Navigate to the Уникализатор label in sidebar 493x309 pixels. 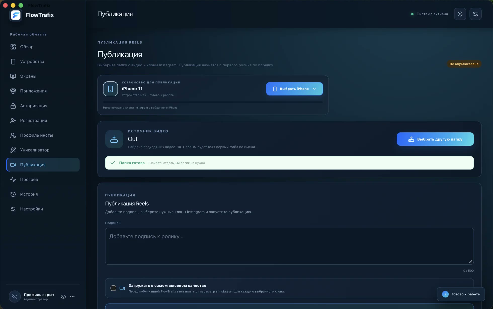pyautogui.click(x=35, y=150)
